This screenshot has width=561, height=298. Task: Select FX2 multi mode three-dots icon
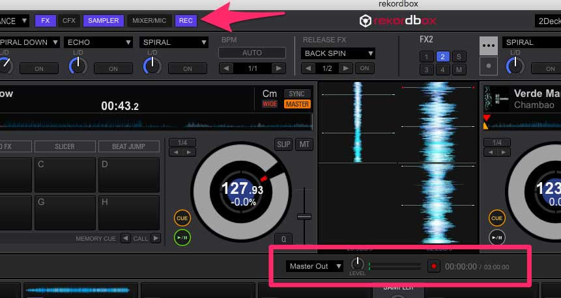(489, 46)
